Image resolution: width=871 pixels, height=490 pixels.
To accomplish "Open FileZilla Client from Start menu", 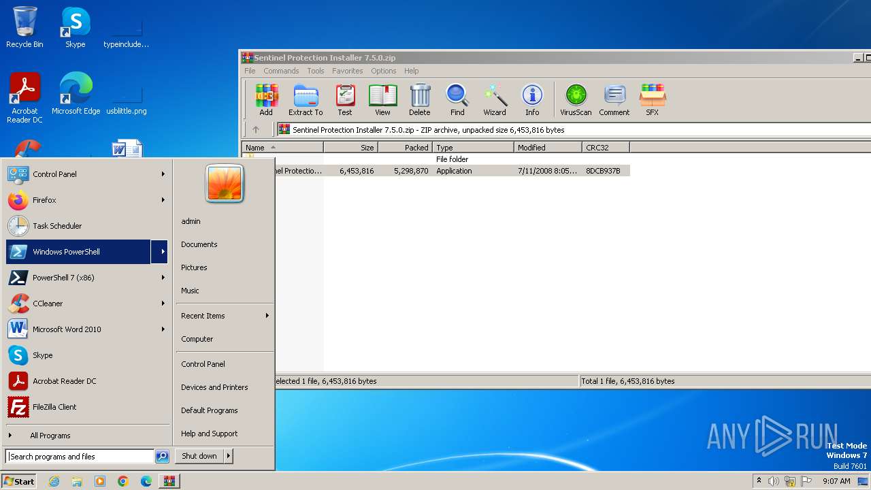I will pos(87,407).
